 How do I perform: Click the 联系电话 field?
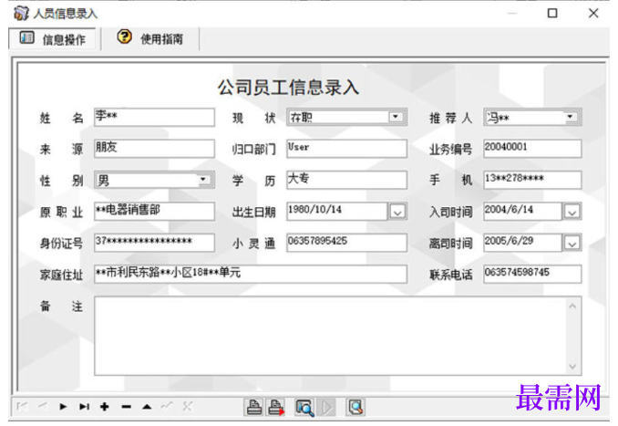tap(532, 275)
